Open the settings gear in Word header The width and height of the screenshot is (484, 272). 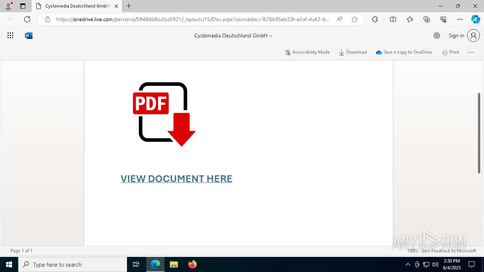(437, 36)
